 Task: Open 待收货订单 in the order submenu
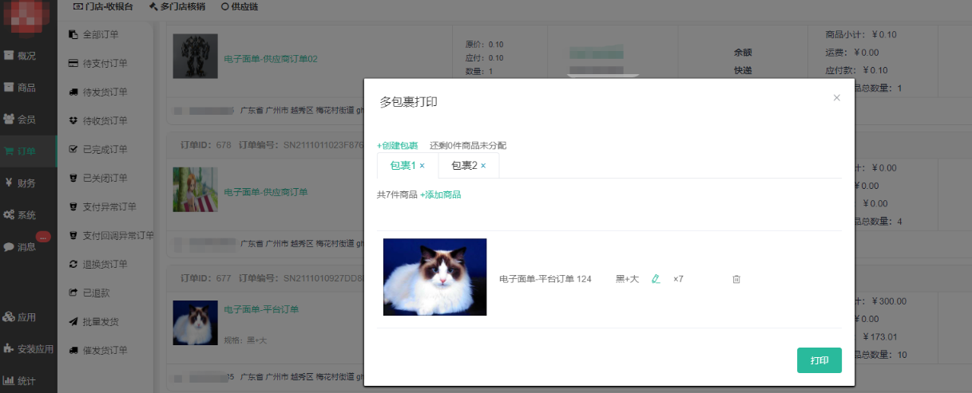105,120
